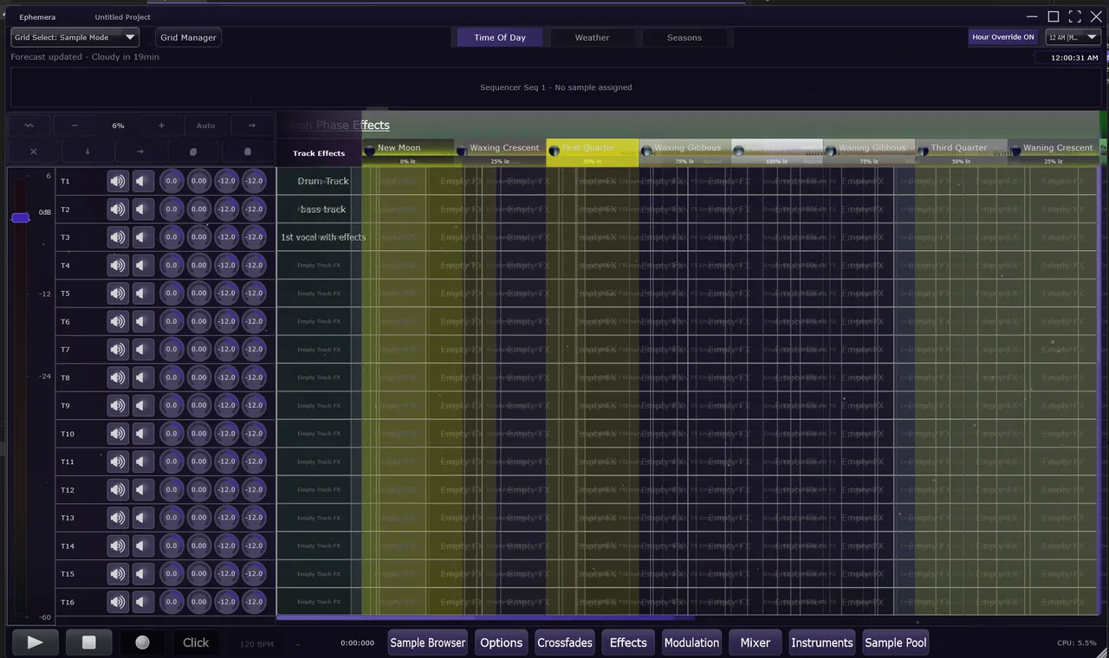Image resolution: width=1109 pixels, height=658 pixels.
Task: Click the X icon above the volume meter
Action: pyautogui.click(x=33, y=152)
